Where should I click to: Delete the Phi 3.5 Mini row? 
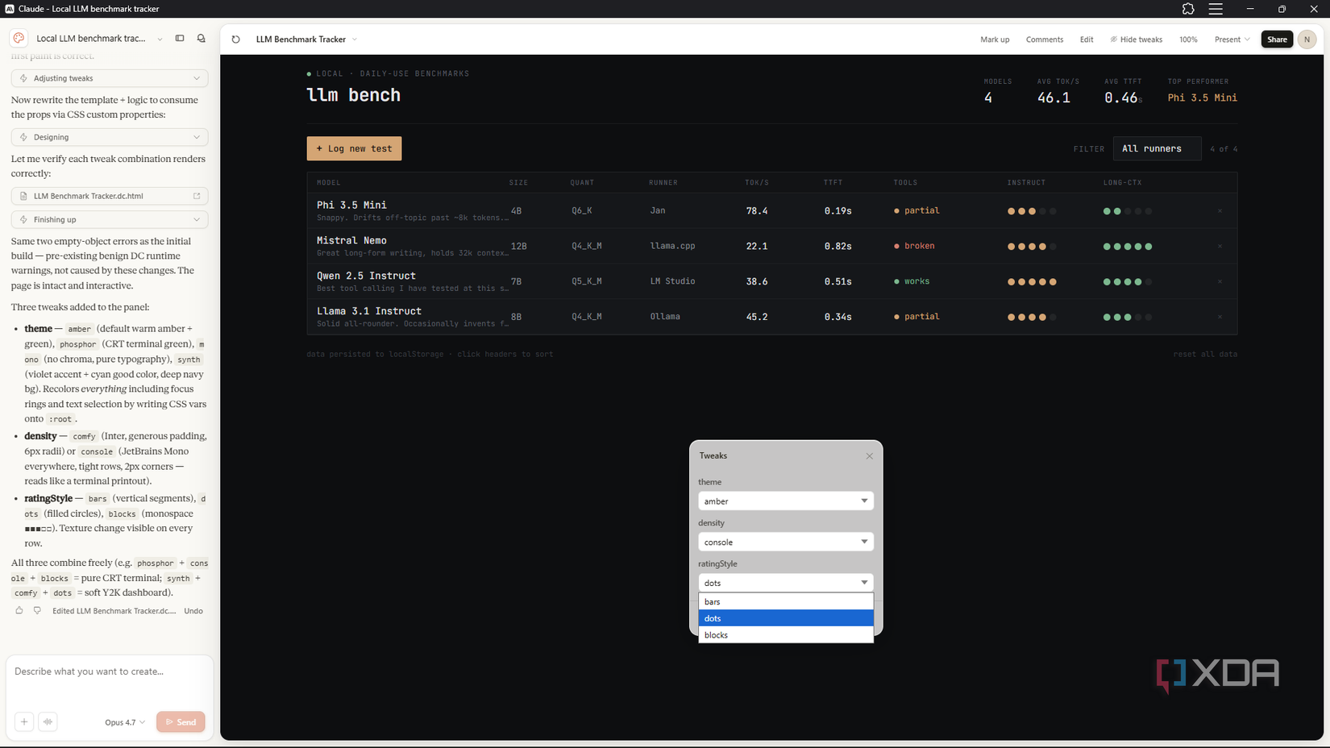point(1220,211)
